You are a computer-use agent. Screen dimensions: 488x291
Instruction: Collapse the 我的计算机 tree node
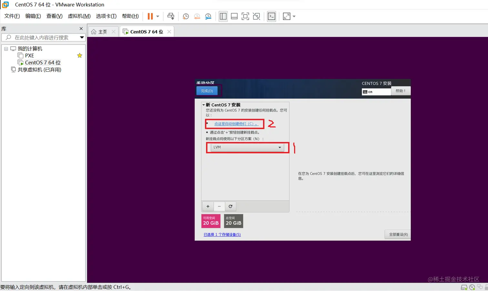tap(6, 49)
